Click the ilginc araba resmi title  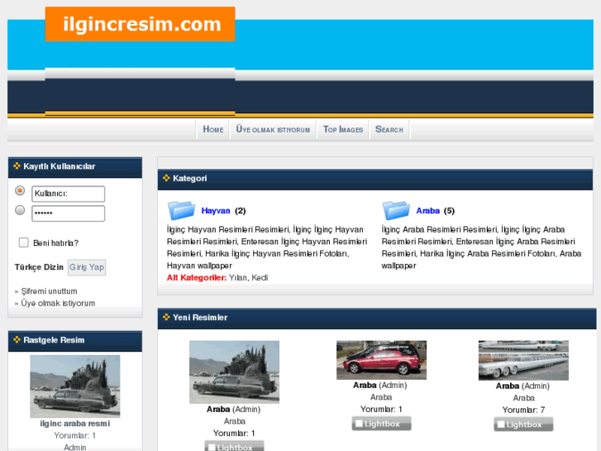coord(75,424)
